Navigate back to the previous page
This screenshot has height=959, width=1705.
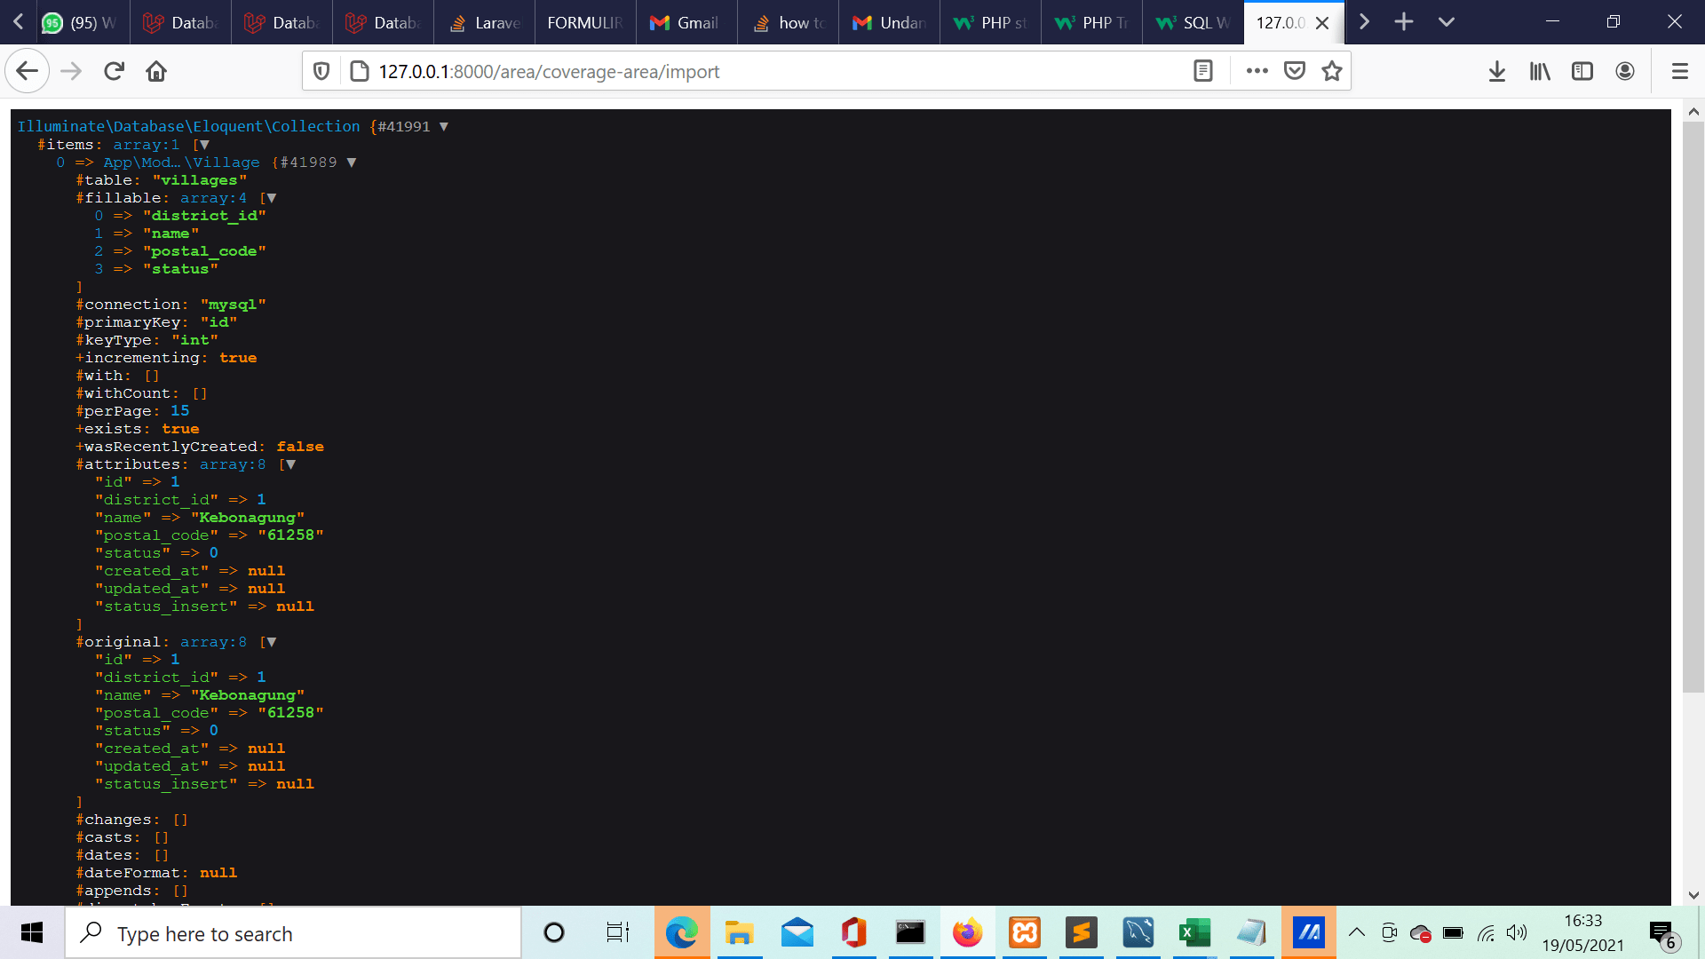27,71
